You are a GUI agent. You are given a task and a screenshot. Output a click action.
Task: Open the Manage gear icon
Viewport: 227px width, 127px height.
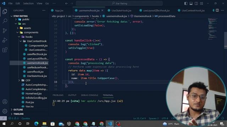(x=5, y=111)
